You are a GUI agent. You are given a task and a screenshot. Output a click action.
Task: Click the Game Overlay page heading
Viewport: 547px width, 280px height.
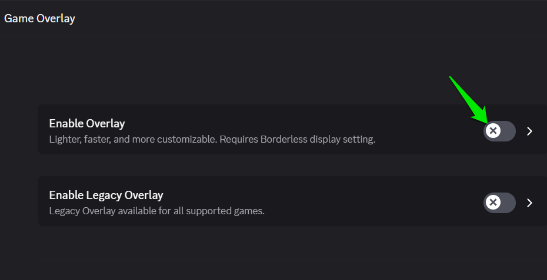(x=39, y=19)
